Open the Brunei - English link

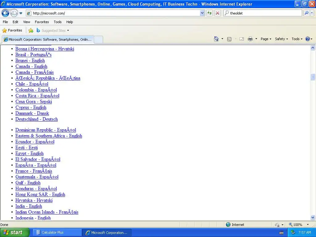pyautogui.click(x=30, y=60)
